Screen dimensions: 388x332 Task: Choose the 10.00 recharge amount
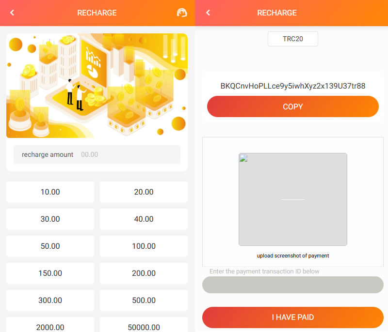tap(50, 192)
